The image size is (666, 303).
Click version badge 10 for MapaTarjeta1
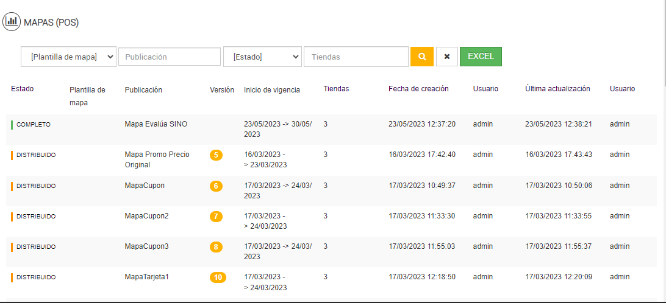218,277
